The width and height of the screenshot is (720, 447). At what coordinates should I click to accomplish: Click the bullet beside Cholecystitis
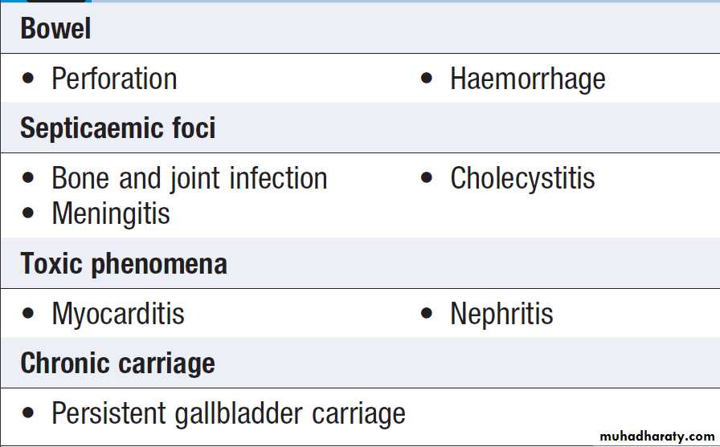427,179
